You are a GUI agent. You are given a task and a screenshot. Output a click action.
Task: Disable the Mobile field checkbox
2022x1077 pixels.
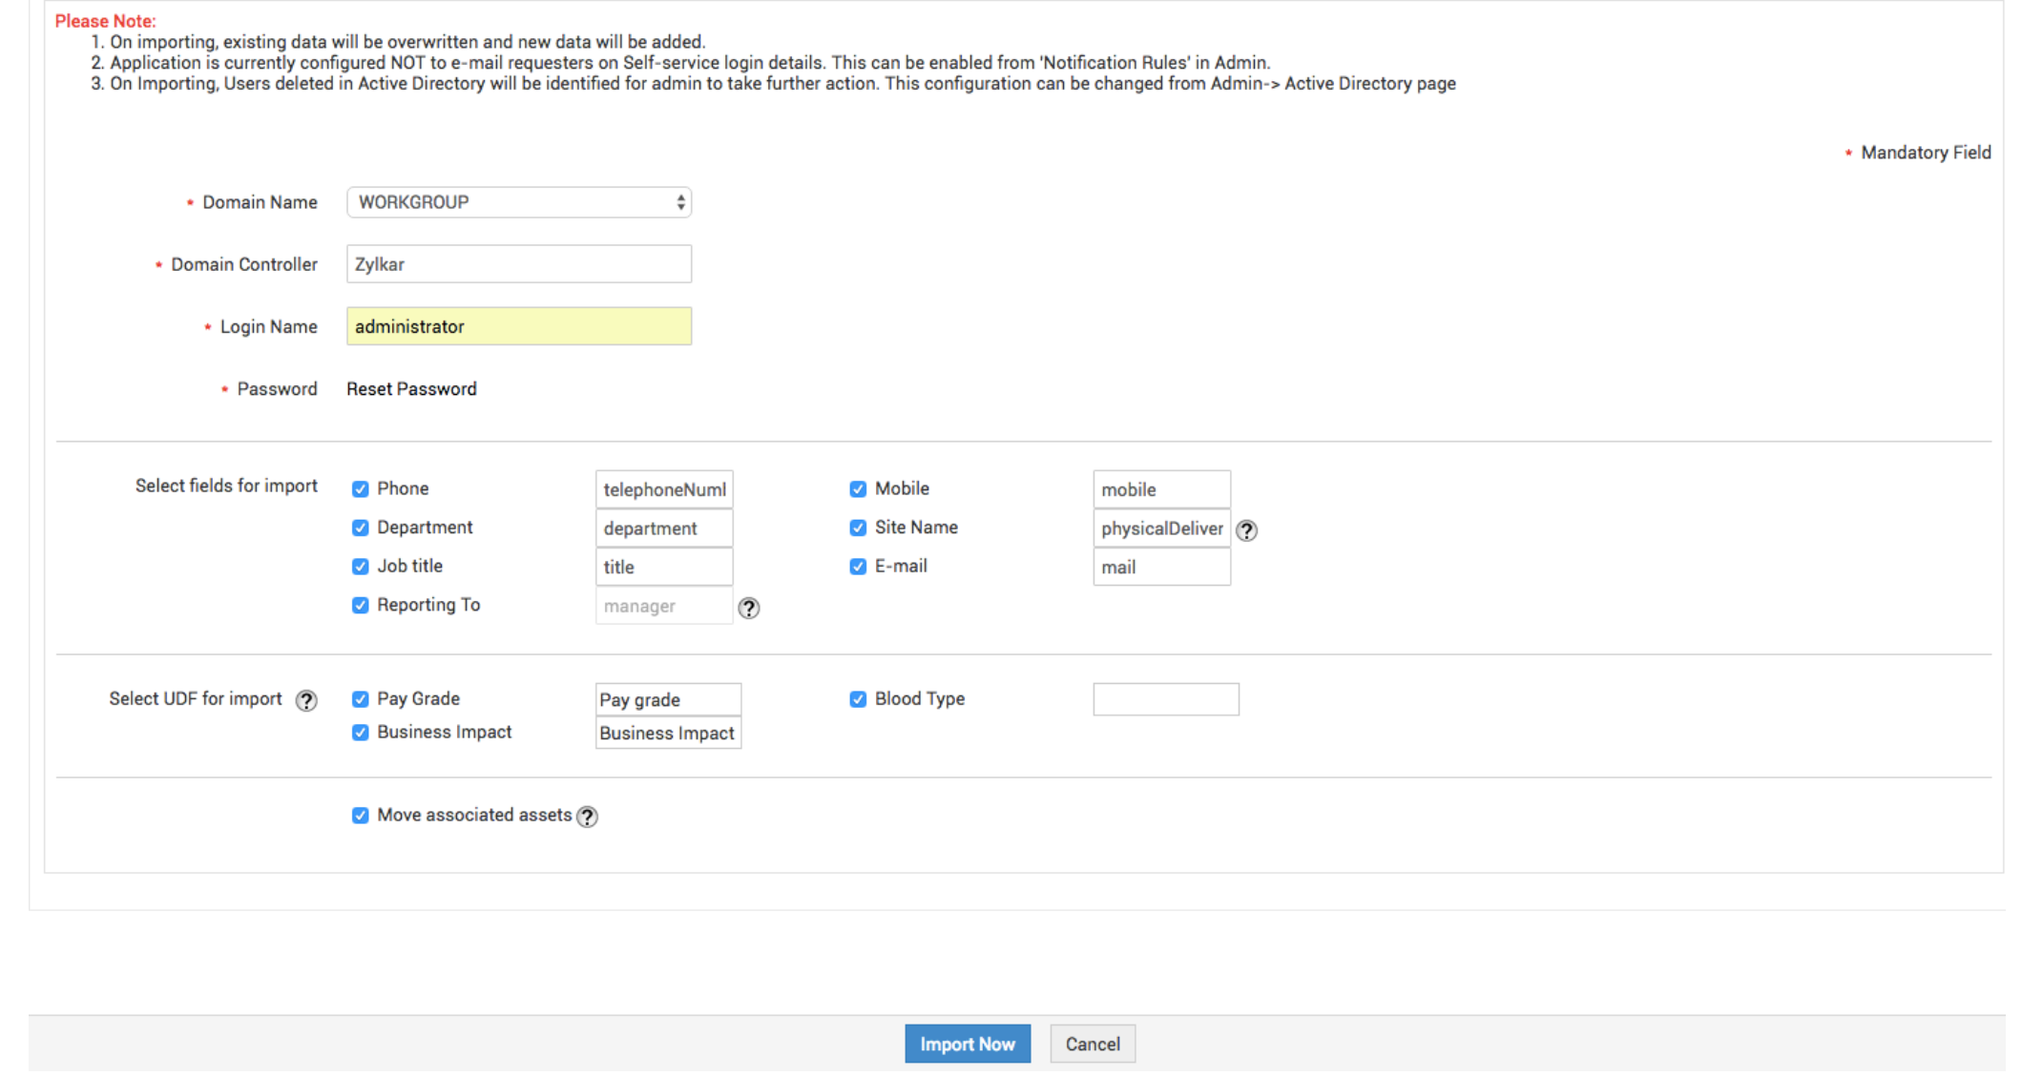858,489
